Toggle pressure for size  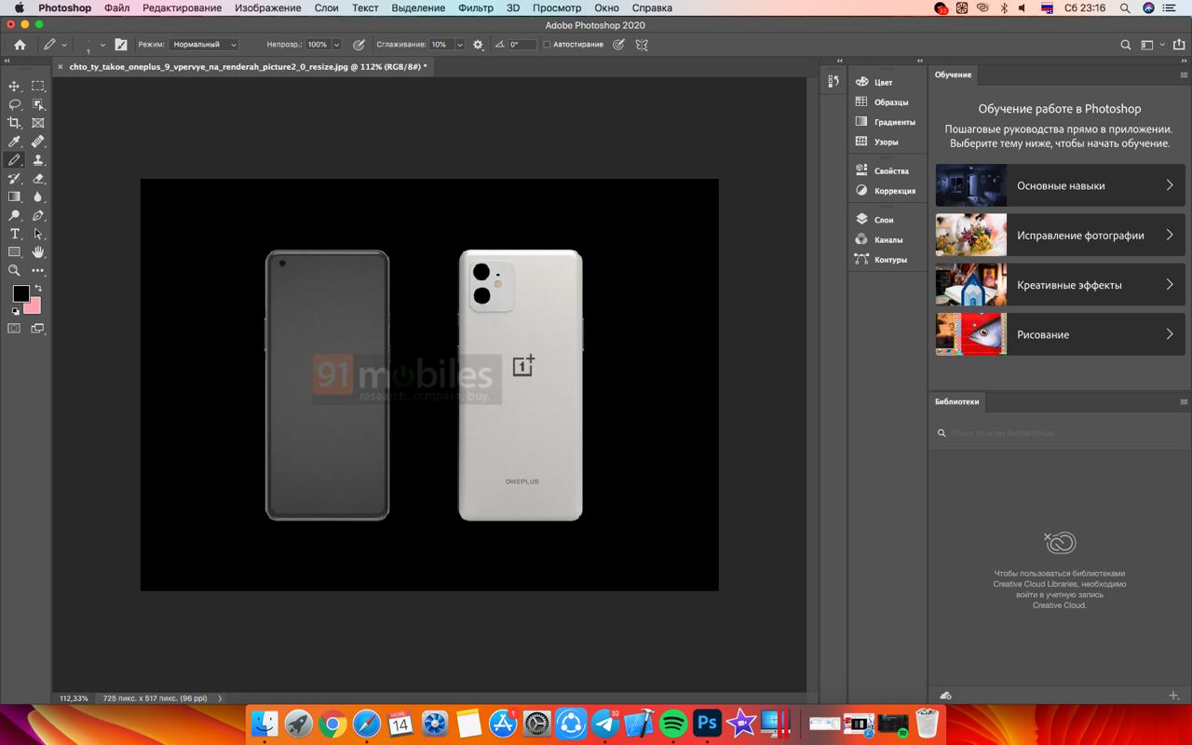pos(618,44)
